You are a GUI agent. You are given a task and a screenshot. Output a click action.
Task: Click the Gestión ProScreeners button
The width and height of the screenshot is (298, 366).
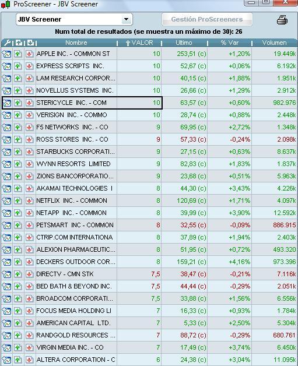pos(207,19)
